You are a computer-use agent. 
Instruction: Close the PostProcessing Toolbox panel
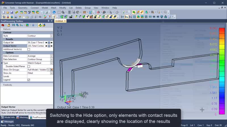[52, 21]
